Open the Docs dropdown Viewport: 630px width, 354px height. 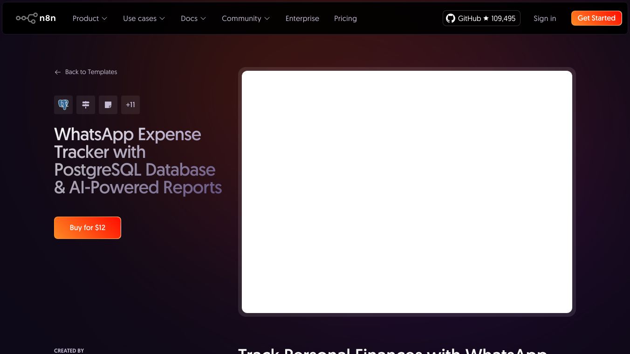click(193, 19)
